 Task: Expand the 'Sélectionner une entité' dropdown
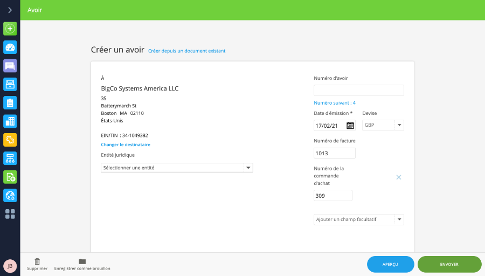point(248,168)
